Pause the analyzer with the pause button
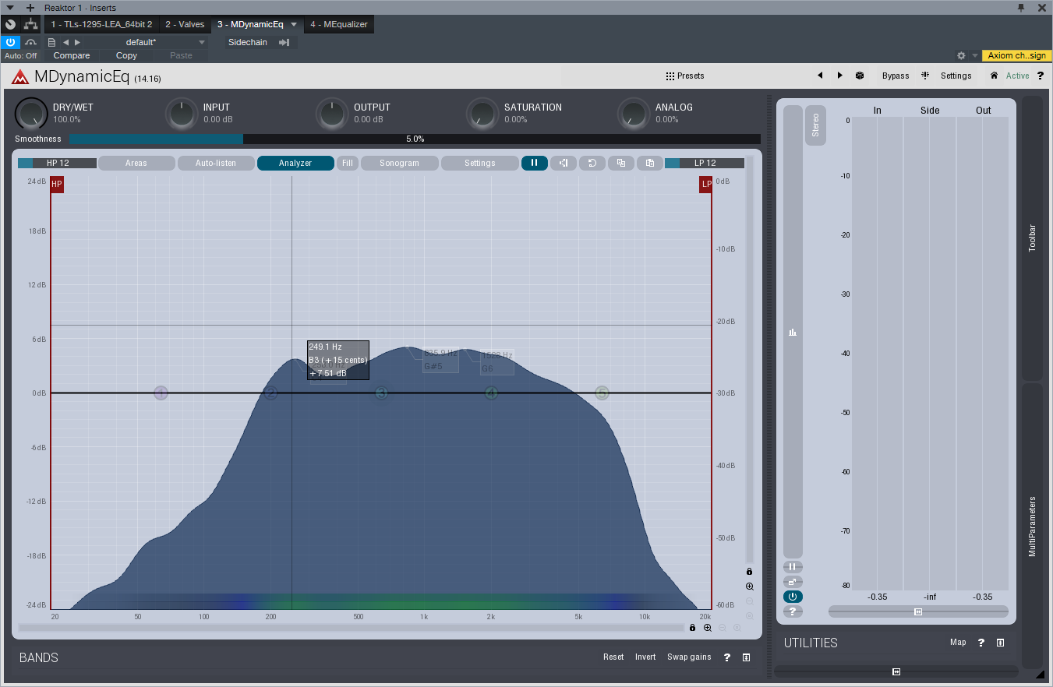The image size is (1053, 687). pyautogui.click(x=535, y=163)
